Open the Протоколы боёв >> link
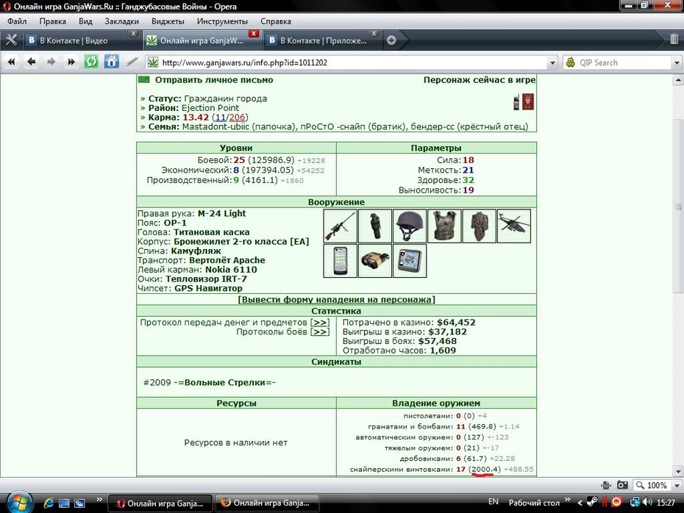 282,331
